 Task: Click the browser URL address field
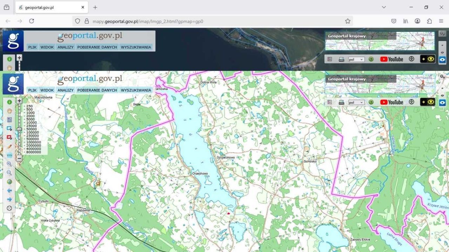pyautogui.click(x=213, y=21)
